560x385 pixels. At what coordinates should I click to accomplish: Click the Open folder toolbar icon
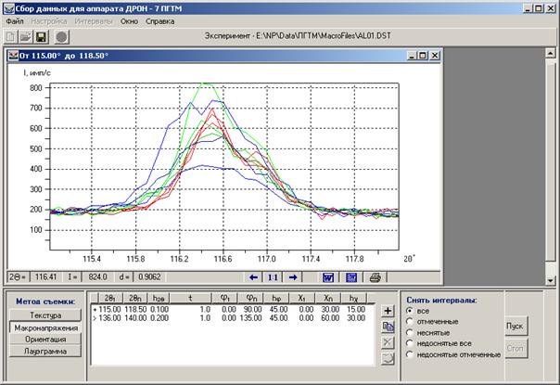[26, 36]
